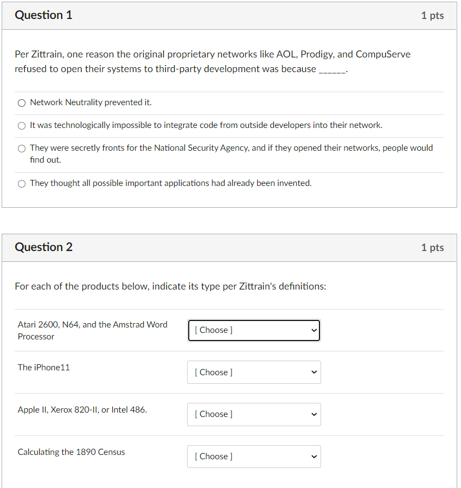Click the chevron on the iPhone11 dropdown
Viewport: 461px width, 488px height.
[313, 372]
